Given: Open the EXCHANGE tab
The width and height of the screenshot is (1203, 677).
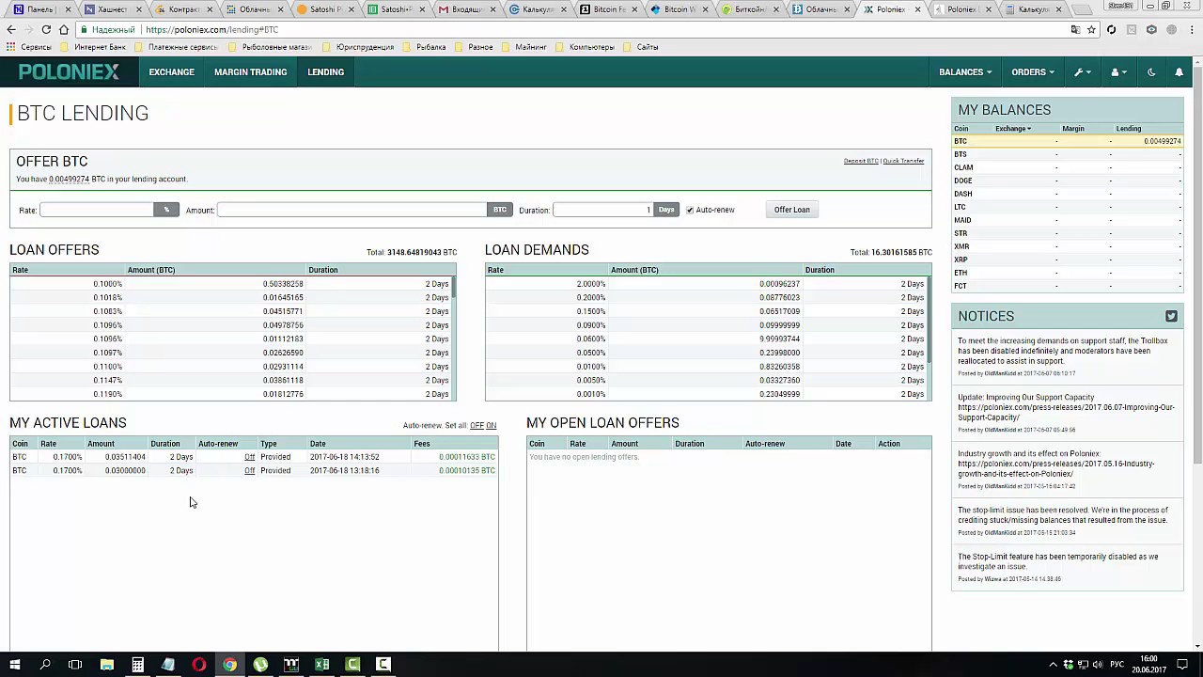Looking at the screenshot, I should (x=171, y=72).
